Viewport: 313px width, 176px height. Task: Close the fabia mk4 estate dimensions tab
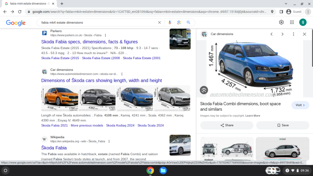(x=53, y=3)
